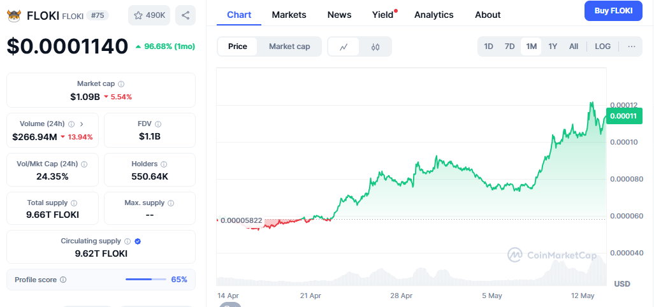
Task: Click the 24.35% Vol/Mkt Cap value
Action: (52, 176)
